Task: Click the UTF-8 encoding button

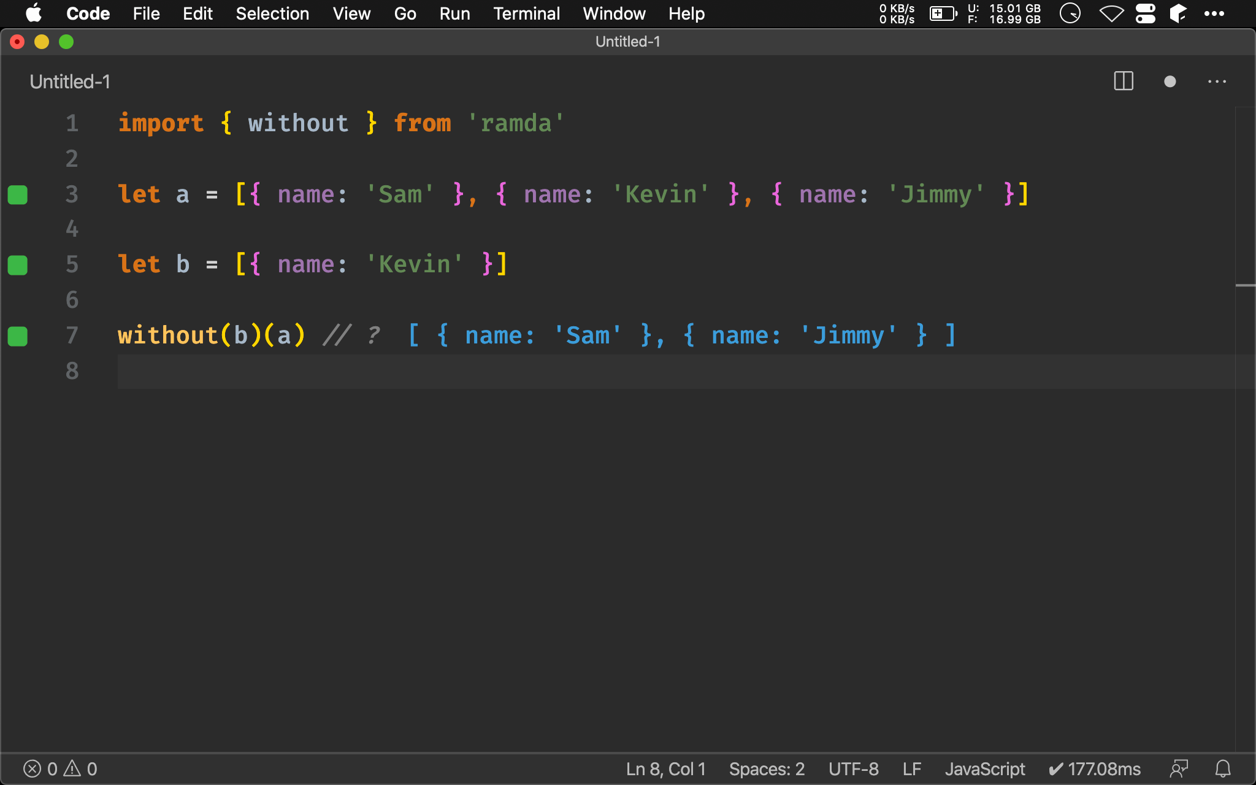Action: pos(852,768)
